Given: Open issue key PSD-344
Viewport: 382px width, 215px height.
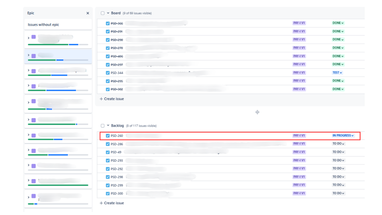Looking at the screenshot, I should pos(117,73).
